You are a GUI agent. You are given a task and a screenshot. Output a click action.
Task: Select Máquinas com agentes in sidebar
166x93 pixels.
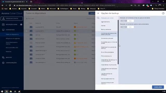tap(13, 38)
